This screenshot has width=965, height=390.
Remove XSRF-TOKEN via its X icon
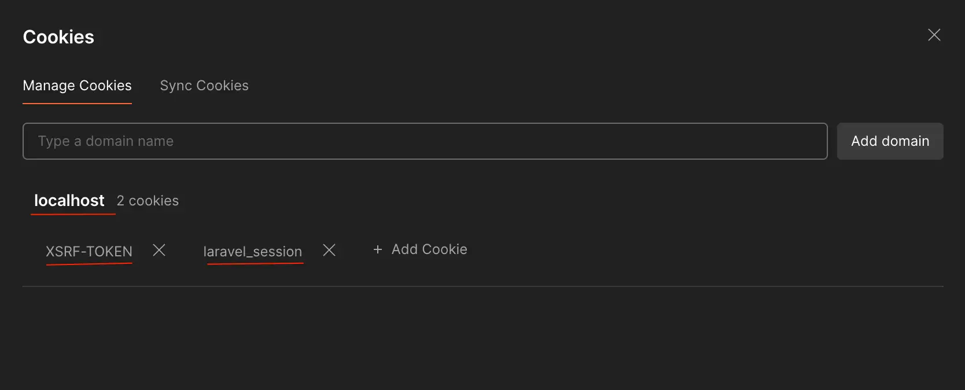(x=159, y=250)
